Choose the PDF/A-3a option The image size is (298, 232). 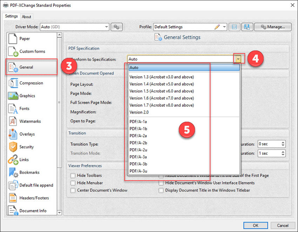184,157
